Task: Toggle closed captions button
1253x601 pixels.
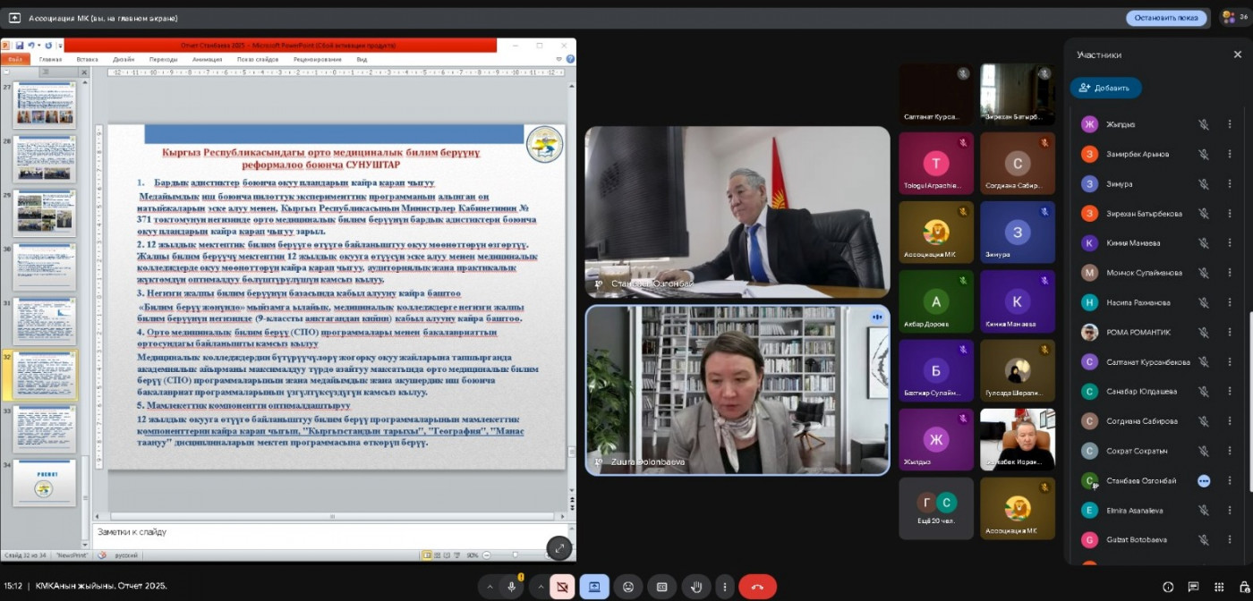Action: [x=661, y=587]
